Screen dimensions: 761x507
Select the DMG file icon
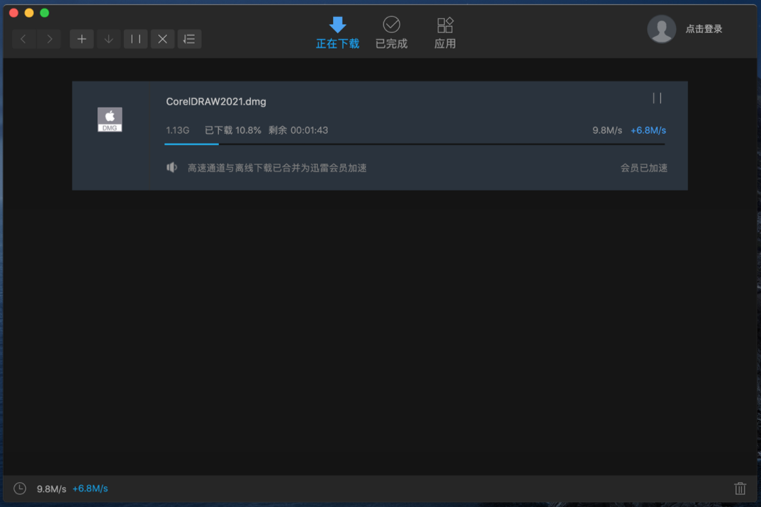(x=110, y=120)
